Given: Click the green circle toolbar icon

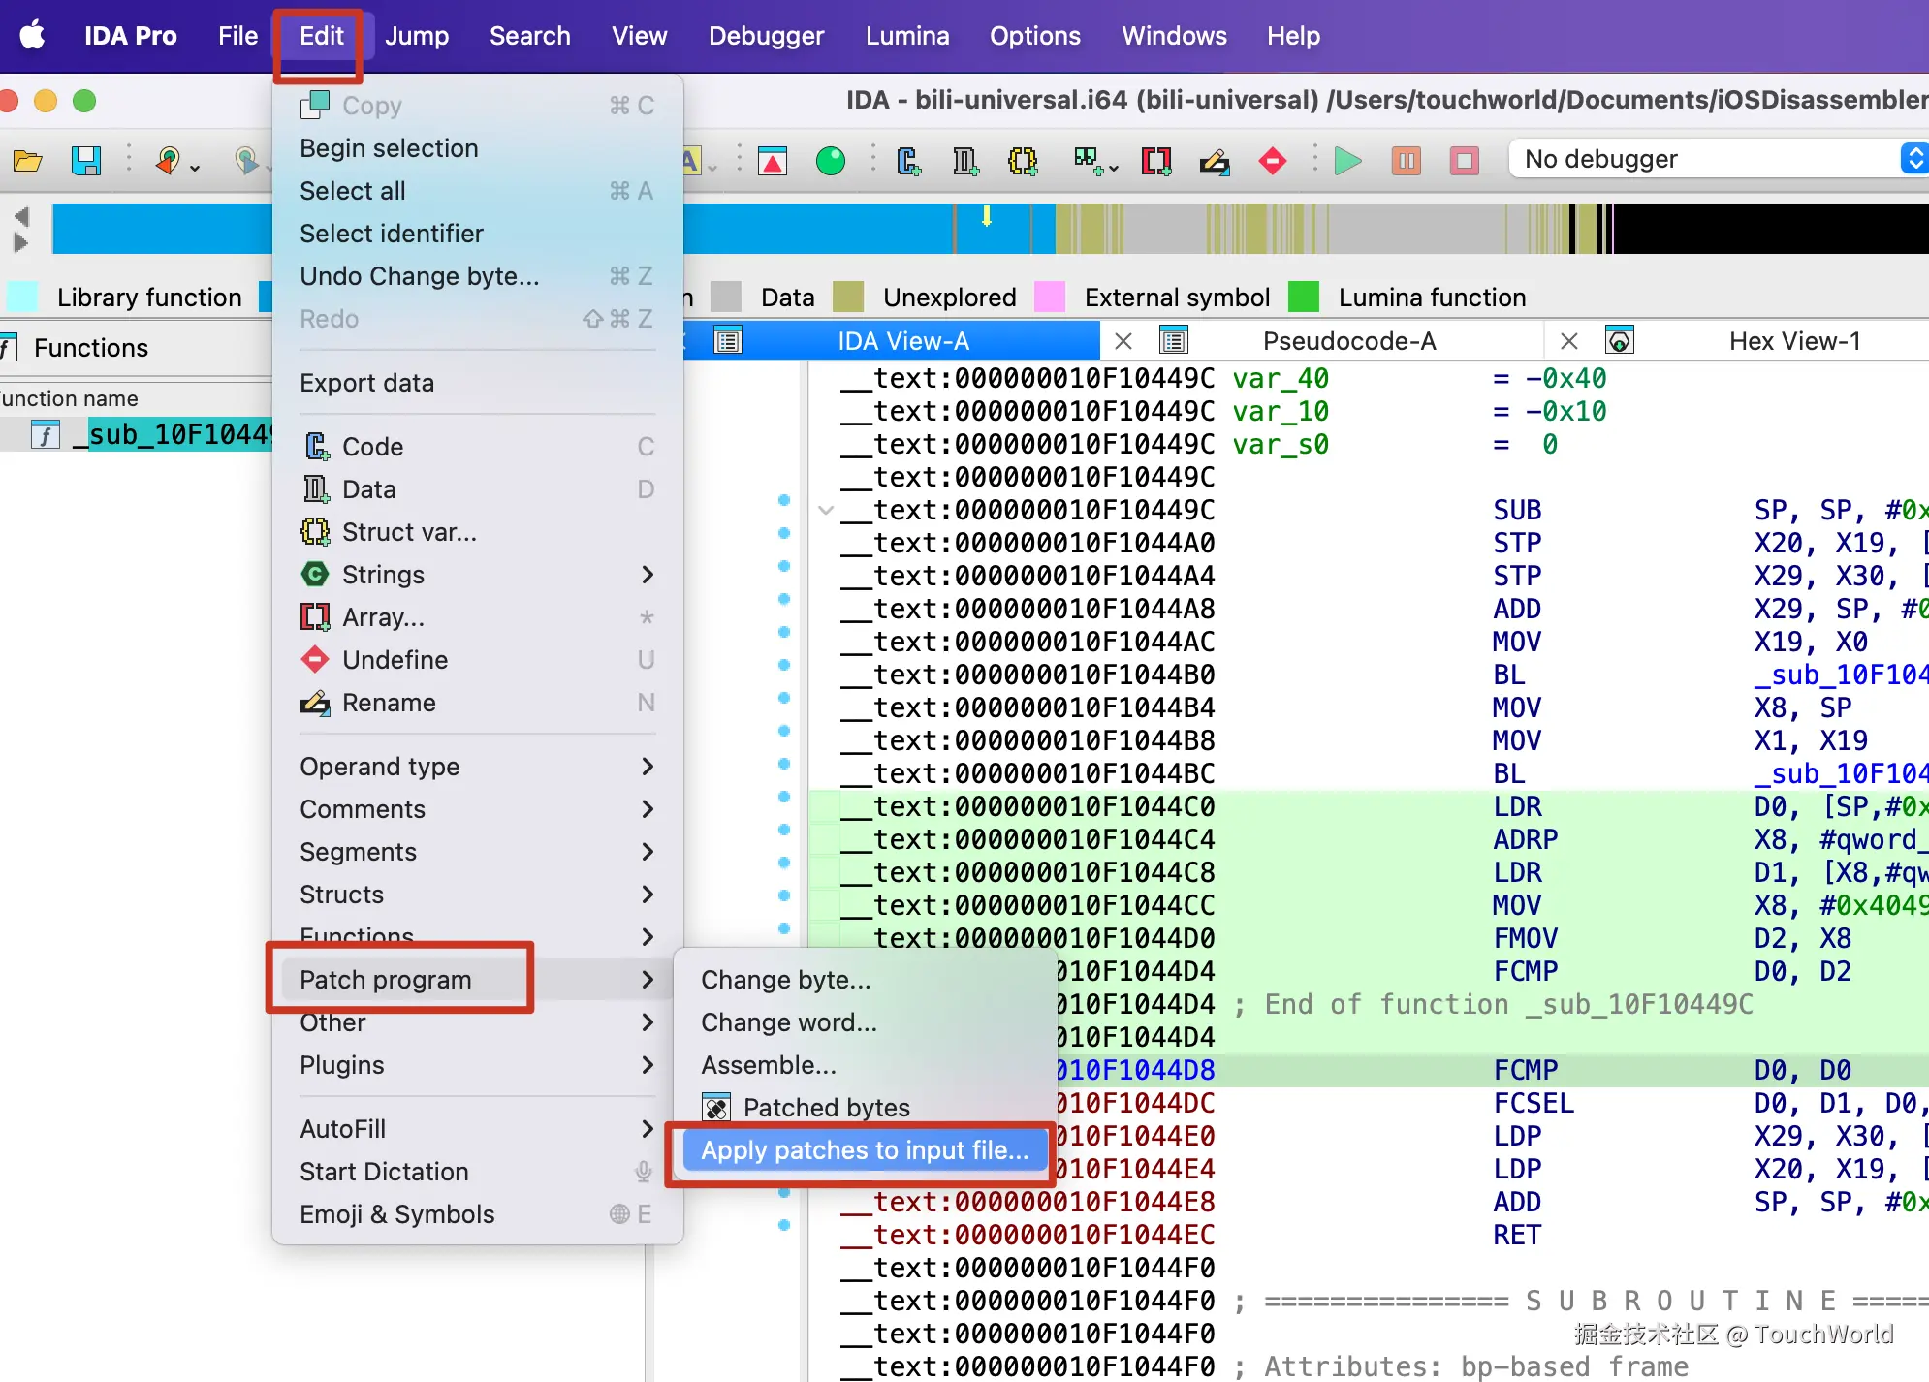Looking at the screenshot, I should point(831,160).
